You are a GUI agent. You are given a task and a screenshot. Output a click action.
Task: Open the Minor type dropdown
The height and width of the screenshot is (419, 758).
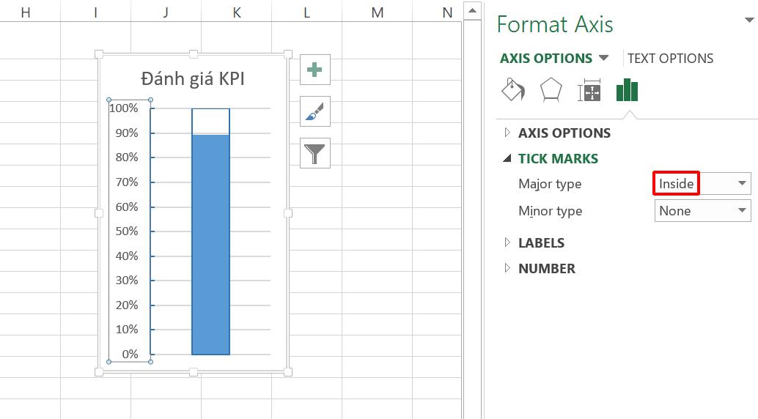[702, 211]
